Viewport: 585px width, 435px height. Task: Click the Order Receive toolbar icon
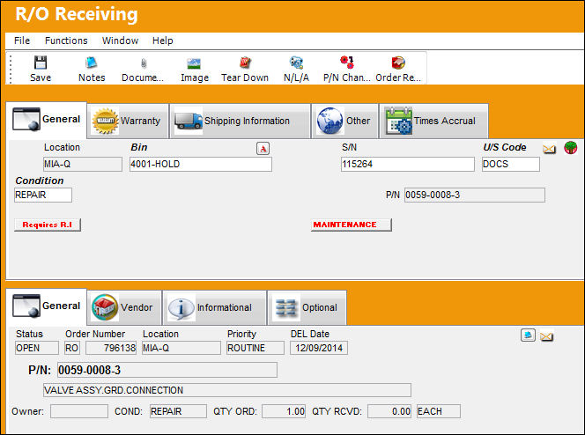pos(398,63)
